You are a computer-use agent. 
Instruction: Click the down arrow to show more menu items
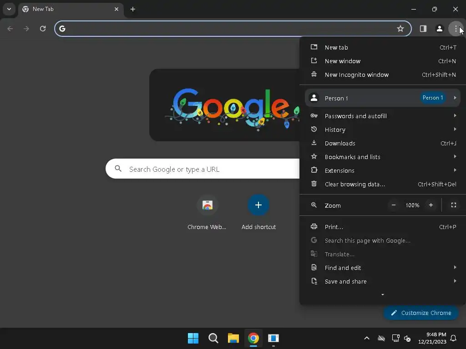point(382,294)
